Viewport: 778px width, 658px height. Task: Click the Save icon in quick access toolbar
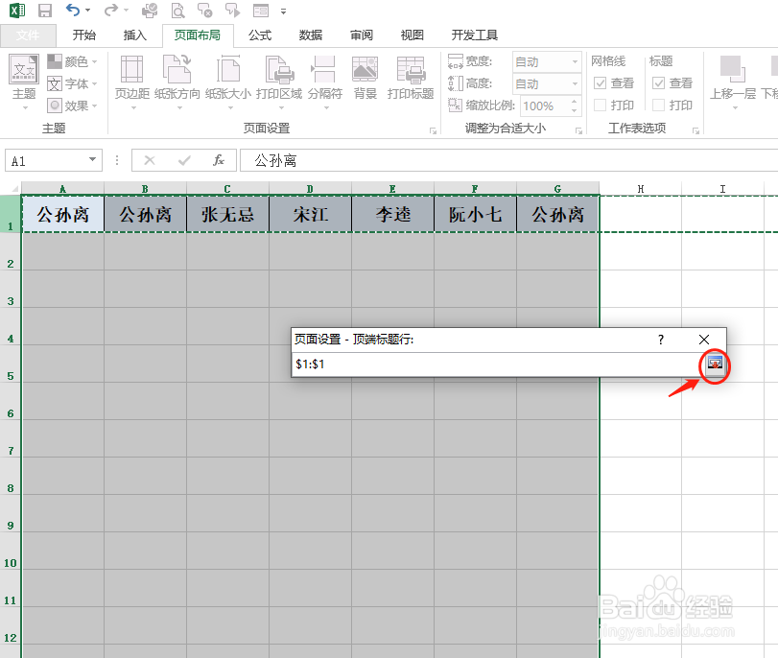(x=45, y=11)
